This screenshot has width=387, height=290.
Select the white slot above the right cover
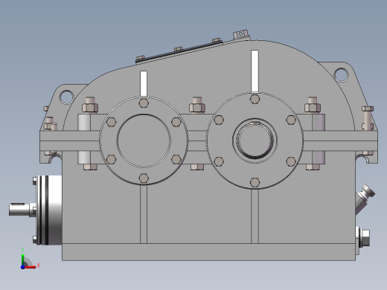point(255,71)
